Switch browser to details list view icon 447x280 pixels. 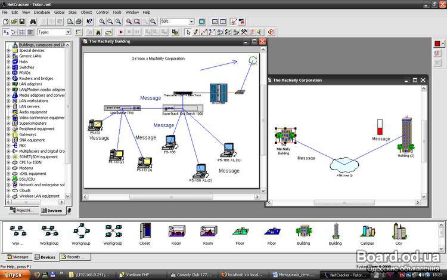click(30, 32)
